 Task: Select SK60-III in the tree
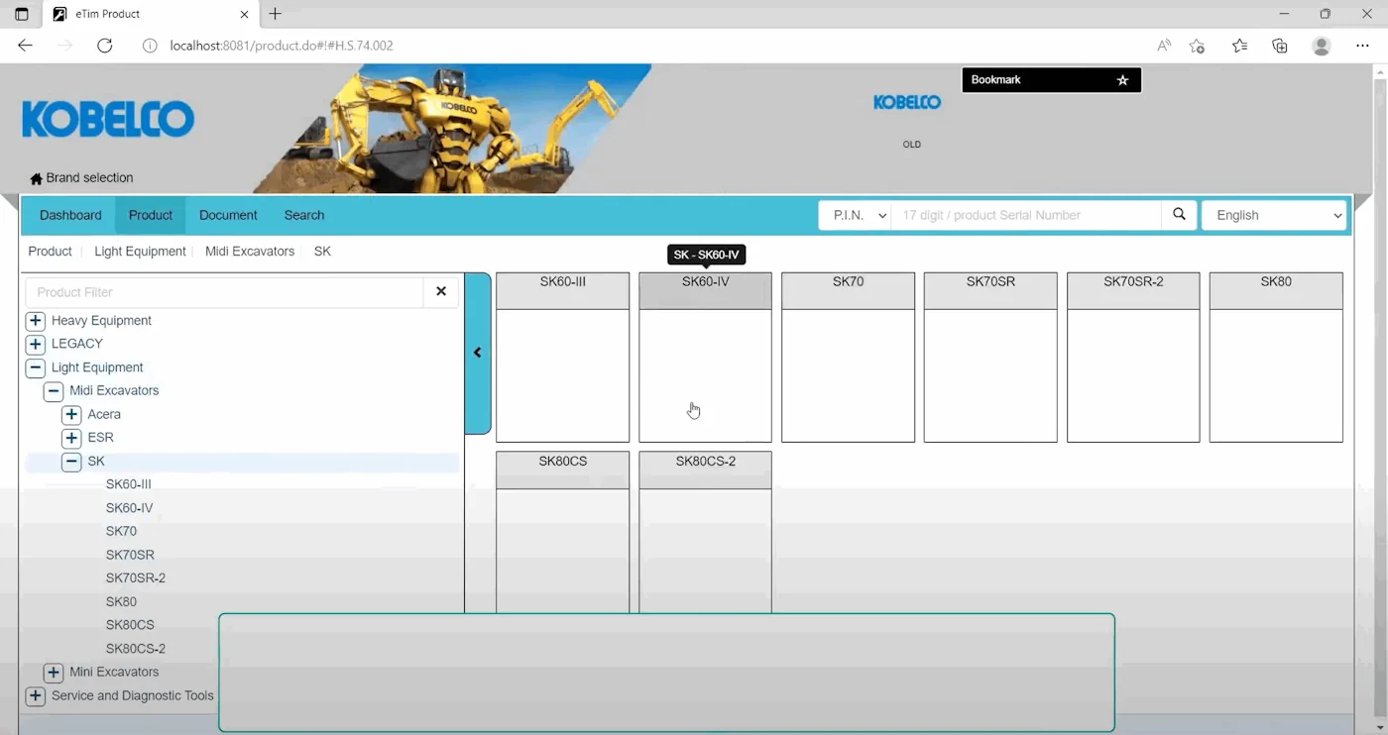point(129,484)
